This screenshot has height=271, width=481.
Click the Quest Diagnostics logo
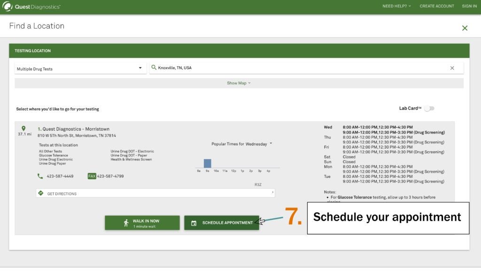(x=31, y=7)
